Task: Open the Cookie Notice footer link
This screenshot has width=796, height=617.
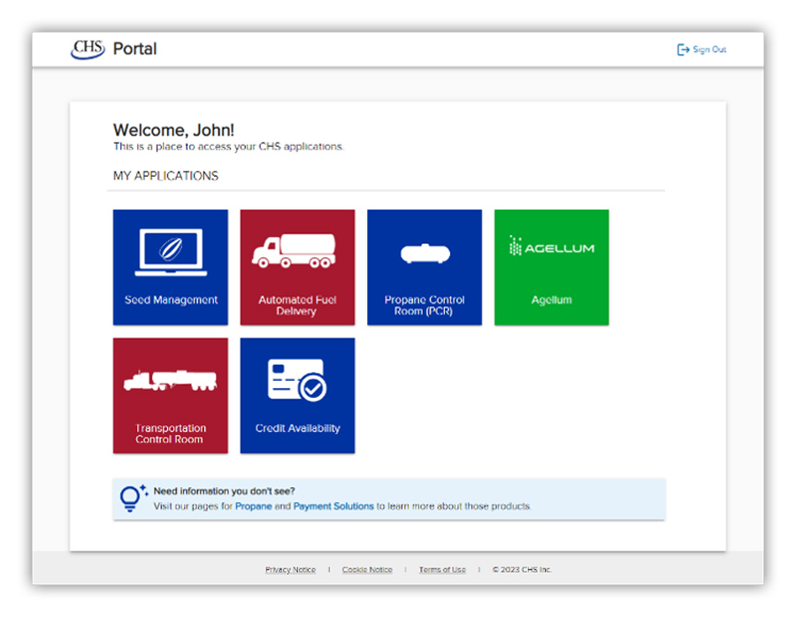Action: pyautogui.click(x=367, y=570)
